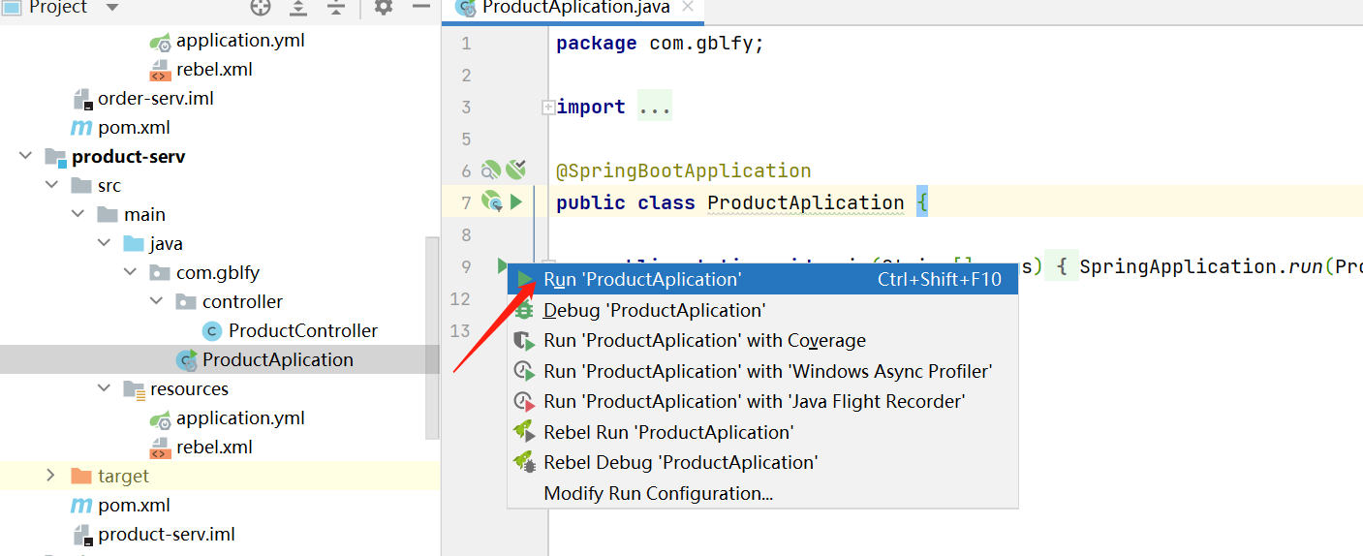Select the com.gblfy package in the tree

click(217, 272)
